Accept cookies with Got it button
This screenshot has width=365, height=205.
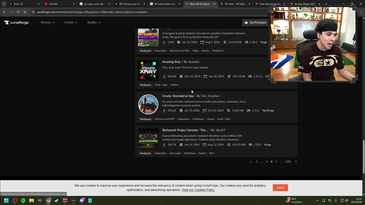[x=280, y=188]
